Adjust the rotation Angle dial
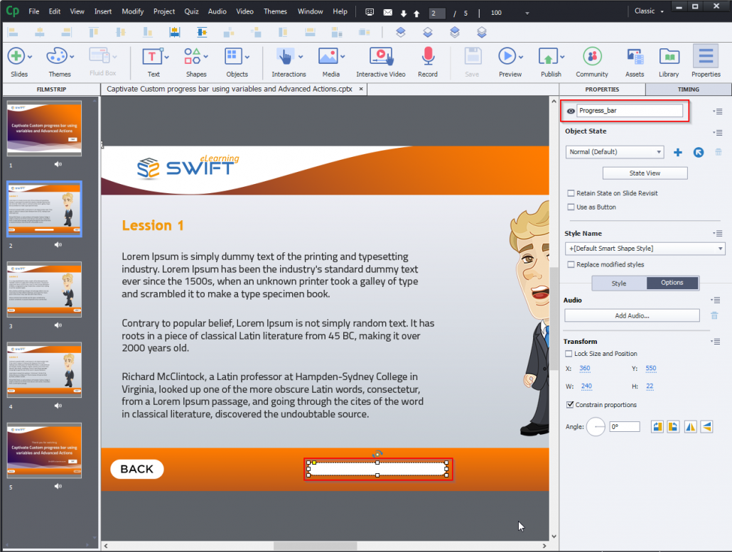 tap(596, 426)
